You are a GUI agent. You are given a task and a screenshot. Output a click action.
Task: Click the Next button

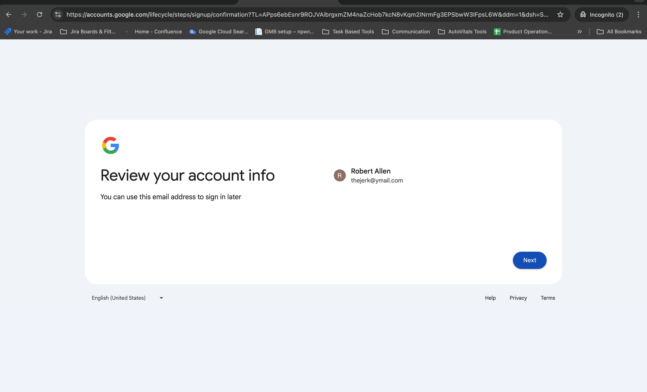coord(529,260)
